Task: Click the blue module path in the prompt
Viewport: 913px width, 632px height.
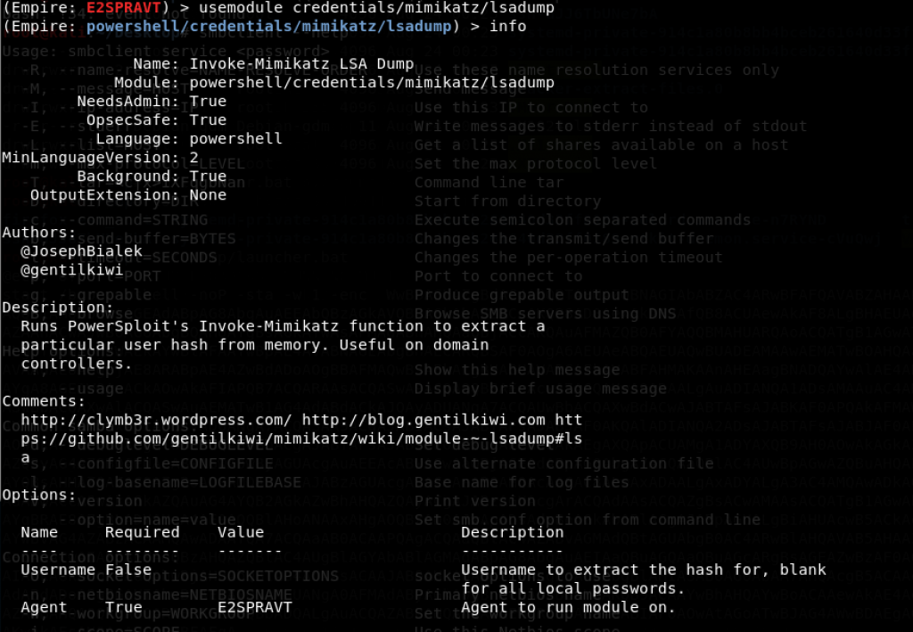Action: (270, 26)
